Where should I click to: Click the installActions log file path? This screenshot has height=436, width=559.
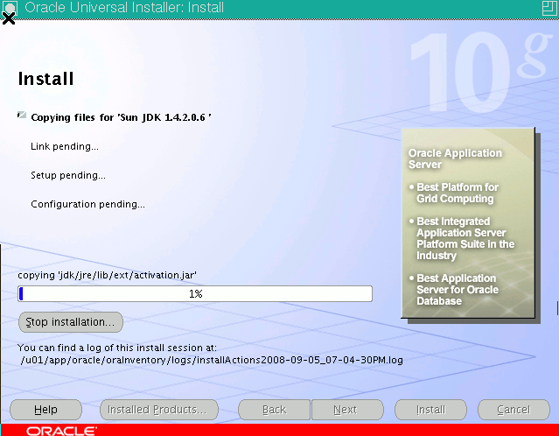pyautogui.click(x=212, y=360)
